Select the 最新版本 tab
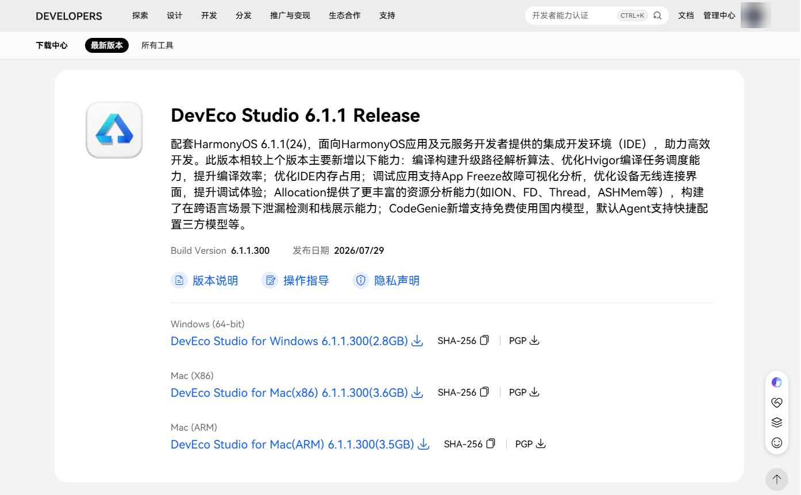The height and width of the screenshot is (495, 801). (107, 45)
